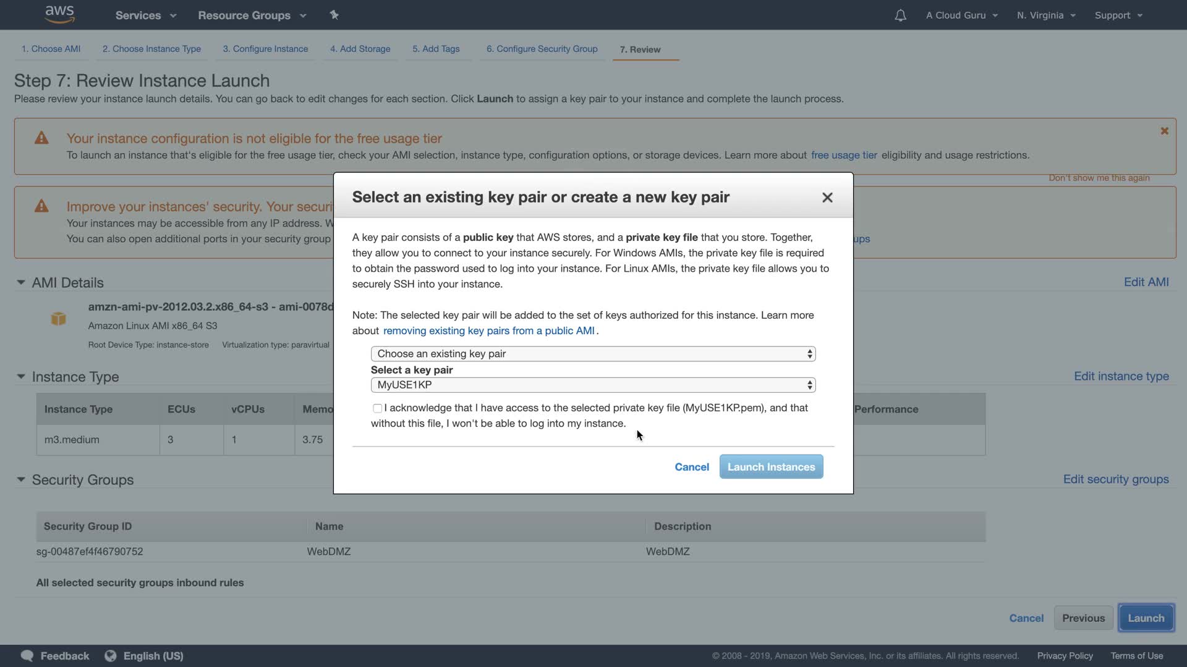This screenshot has height=667, width=1187.
Task: Check the private key acknowledgement checkbox
Action: coord(377,408)
